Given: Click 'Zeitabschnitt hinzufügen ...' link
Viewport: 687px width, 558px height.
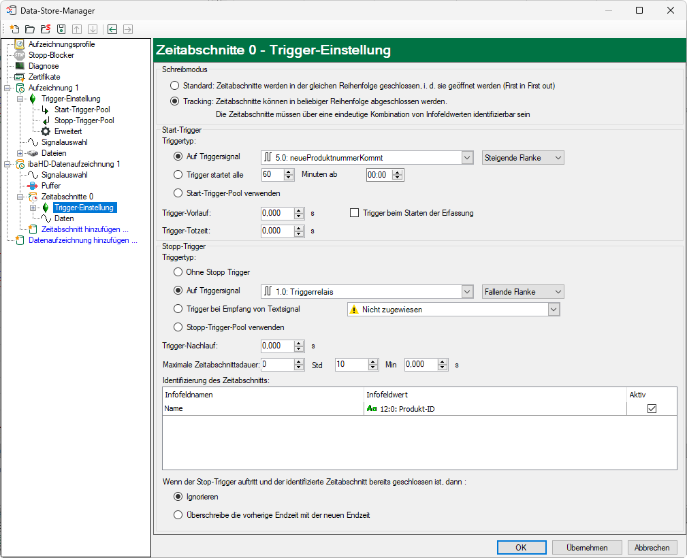Looking at the screenshot, I should pos(84,229).
